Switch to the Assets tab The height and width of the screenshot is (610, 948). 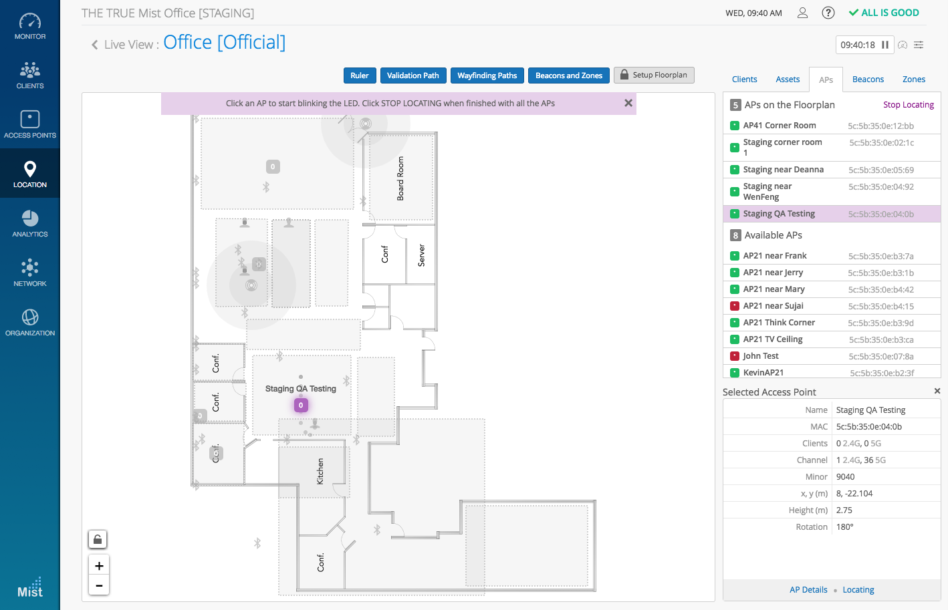coord(788,80)
